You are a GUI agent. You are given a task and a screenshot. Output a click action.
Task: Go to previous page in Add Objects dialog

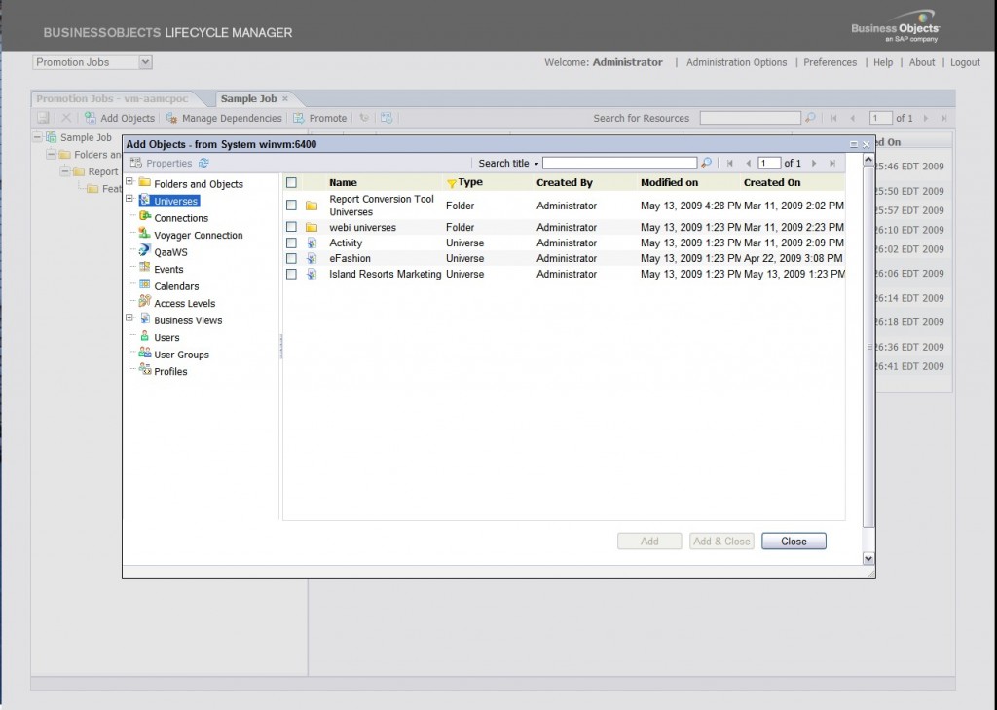click(748, 164)
